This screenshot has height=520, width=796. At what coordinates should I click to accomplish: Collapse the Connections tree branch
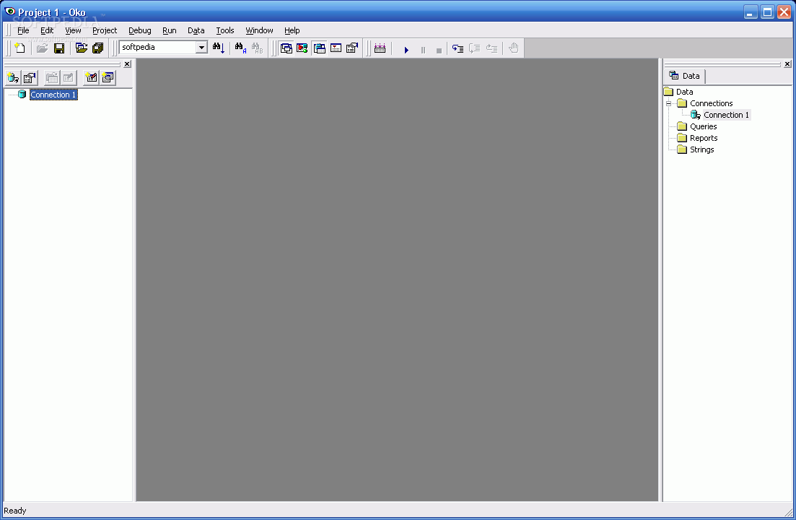coord(668,103)
